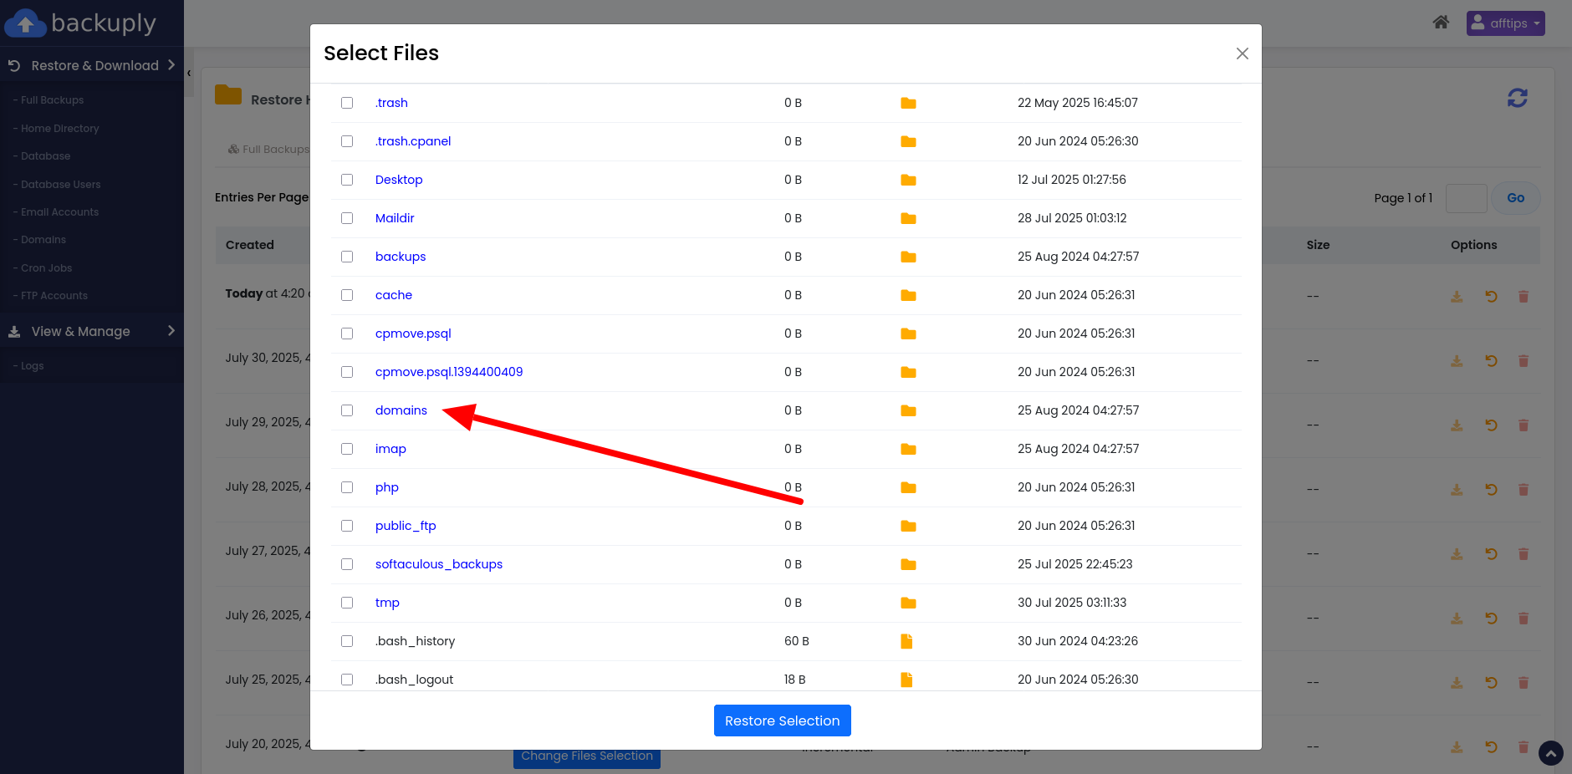Open the cpmove.psql.1394400409 folder
Viewport: 1572px width, 774px height.
pyautogui.click(x=449, y=372)
